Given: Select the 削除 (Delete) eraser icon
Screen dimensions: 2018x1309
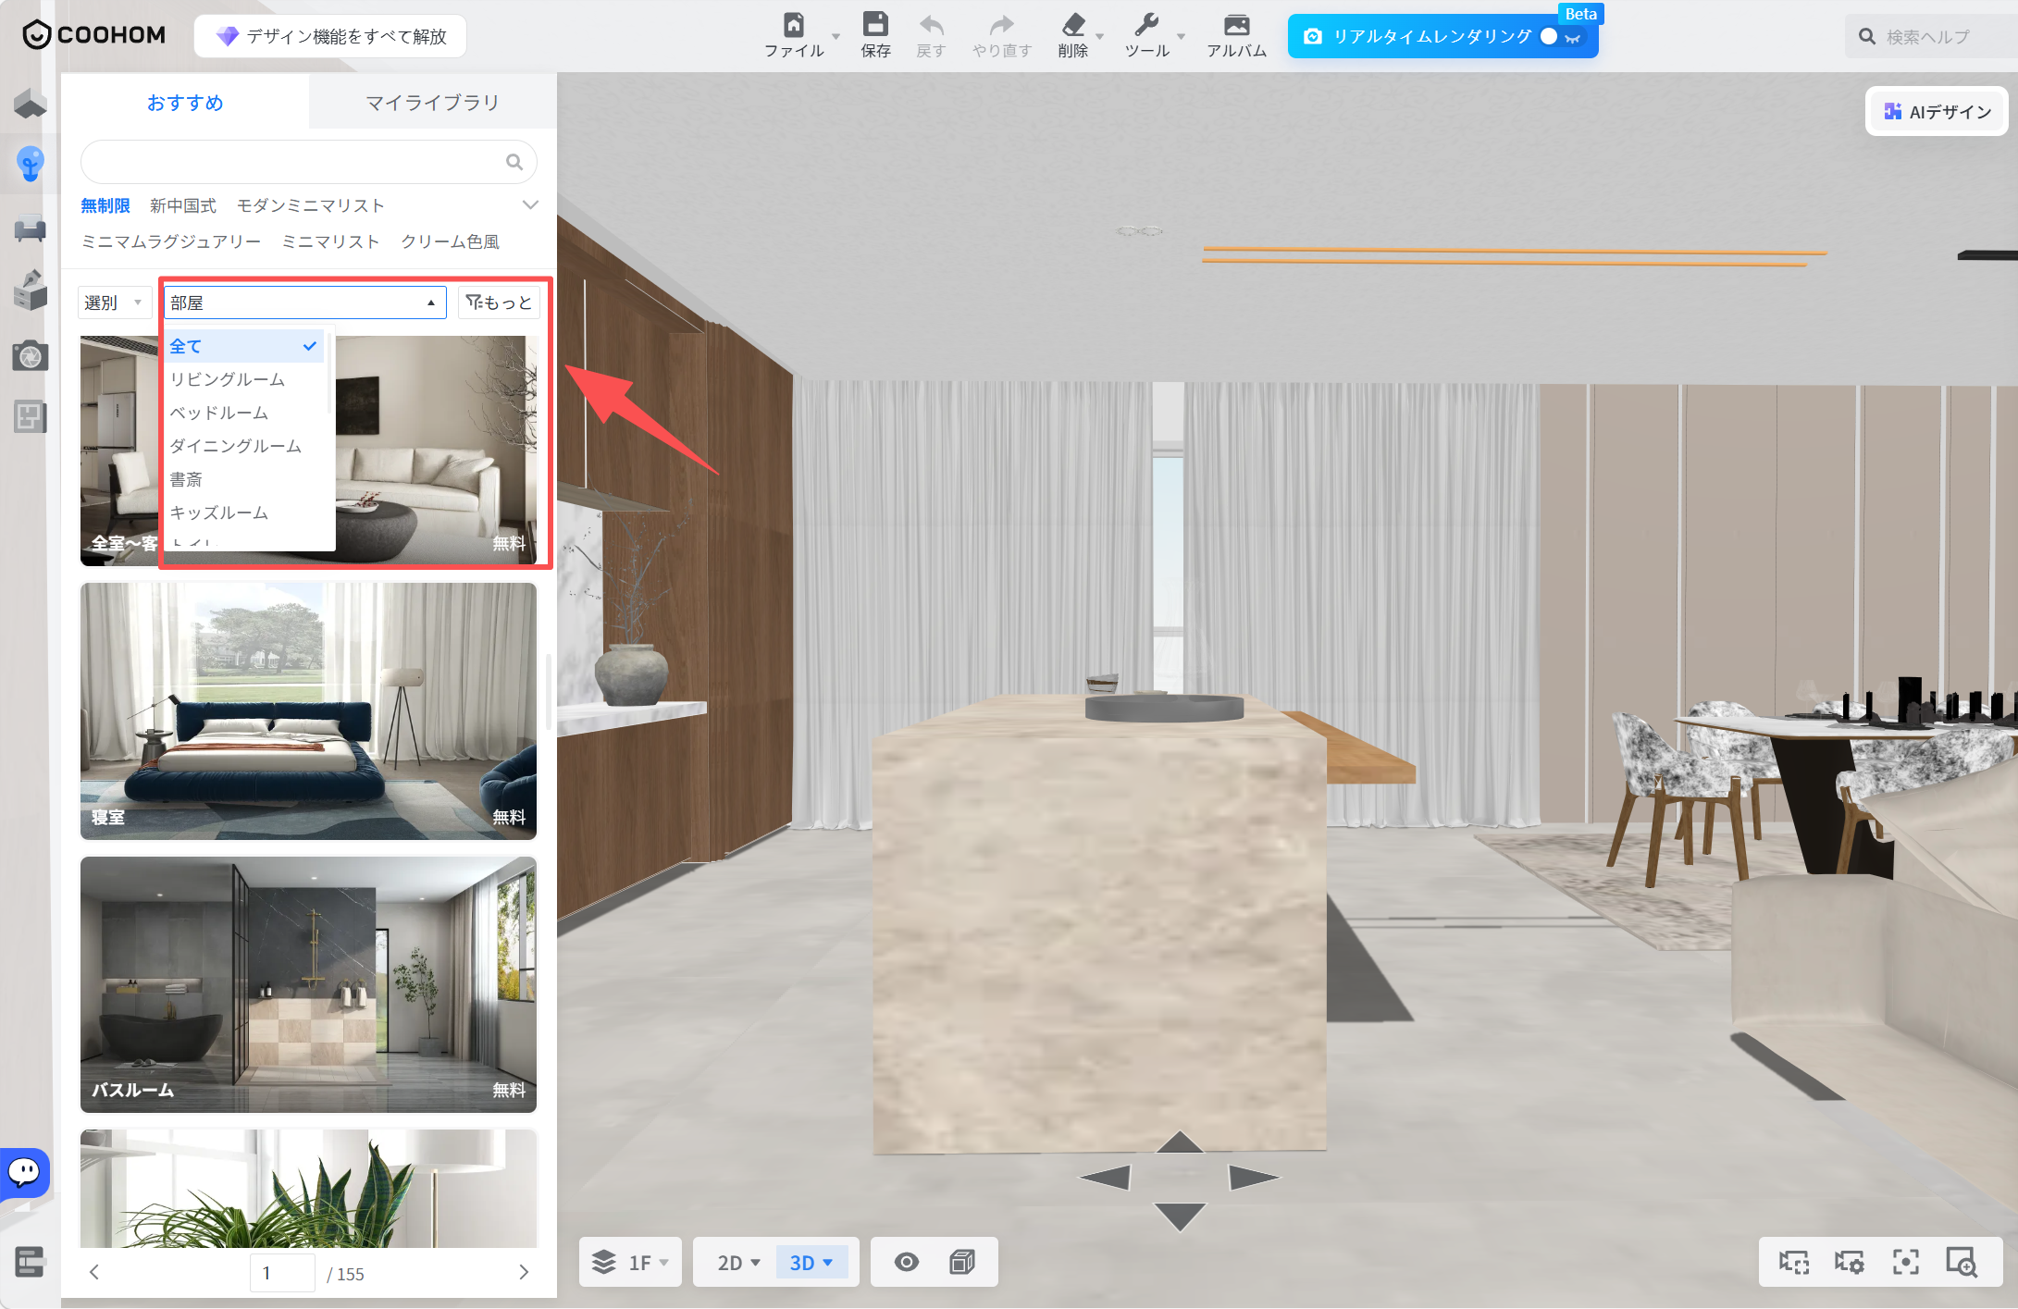Looking at the screenshot, I should [1073, 25].
